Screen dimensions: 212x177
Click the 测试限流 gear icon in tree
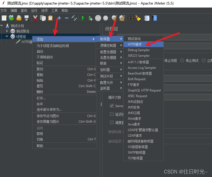coord(13,31)
